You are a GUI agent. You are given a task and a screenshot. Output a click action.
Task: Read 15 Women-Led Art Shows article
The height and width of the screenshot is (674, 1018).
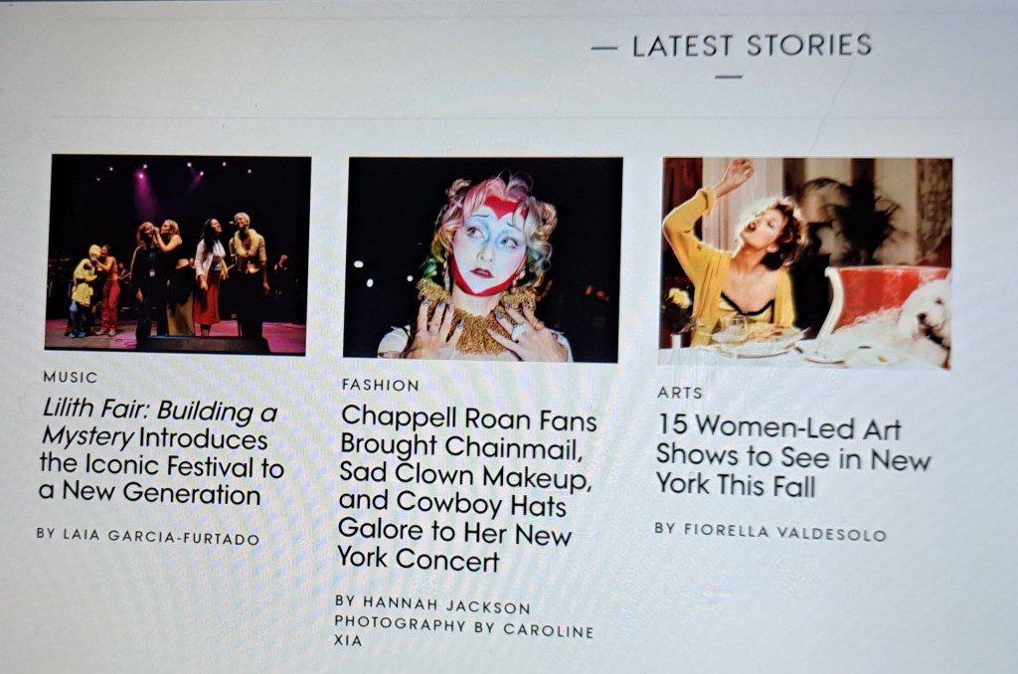click(792, 456)
